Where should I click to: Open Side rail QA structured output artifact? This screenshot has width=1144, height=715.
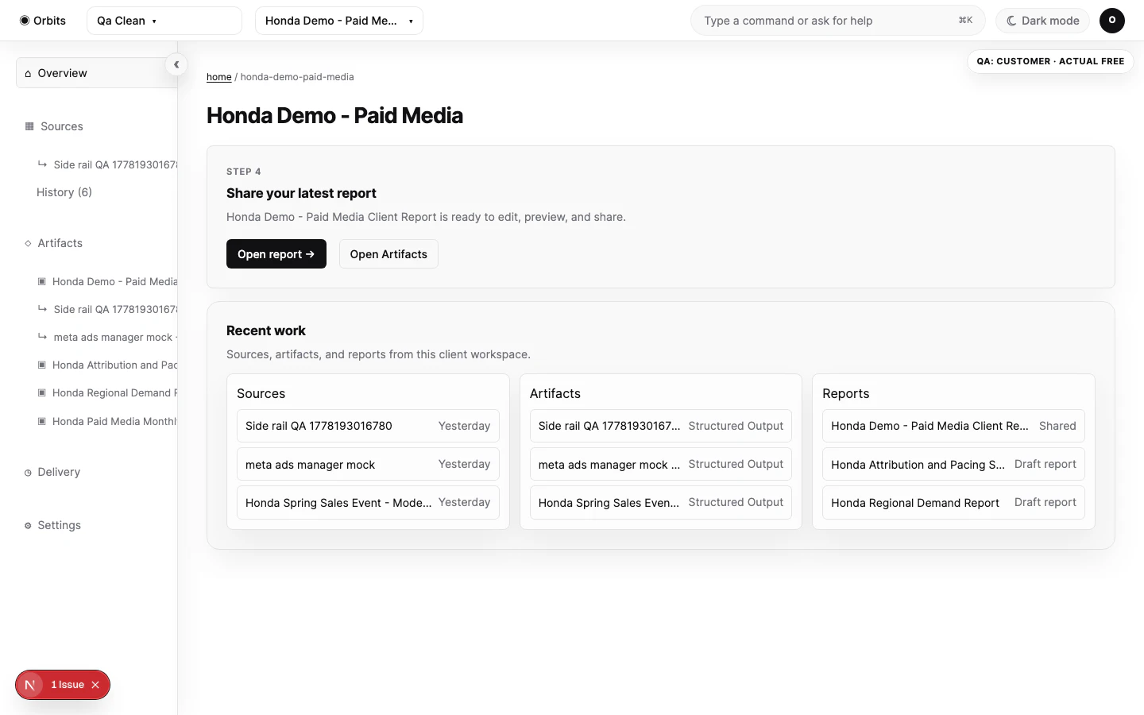tap(661, 426)
